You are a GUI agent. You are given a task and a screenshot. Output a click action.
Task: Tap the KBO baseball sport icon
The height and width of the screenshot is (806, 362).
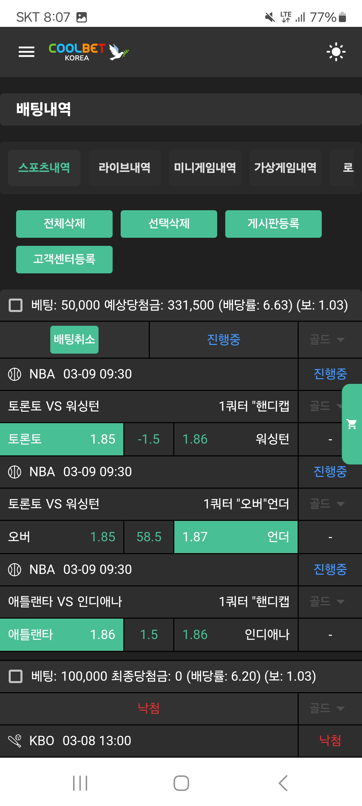click(x=15, y=741)
